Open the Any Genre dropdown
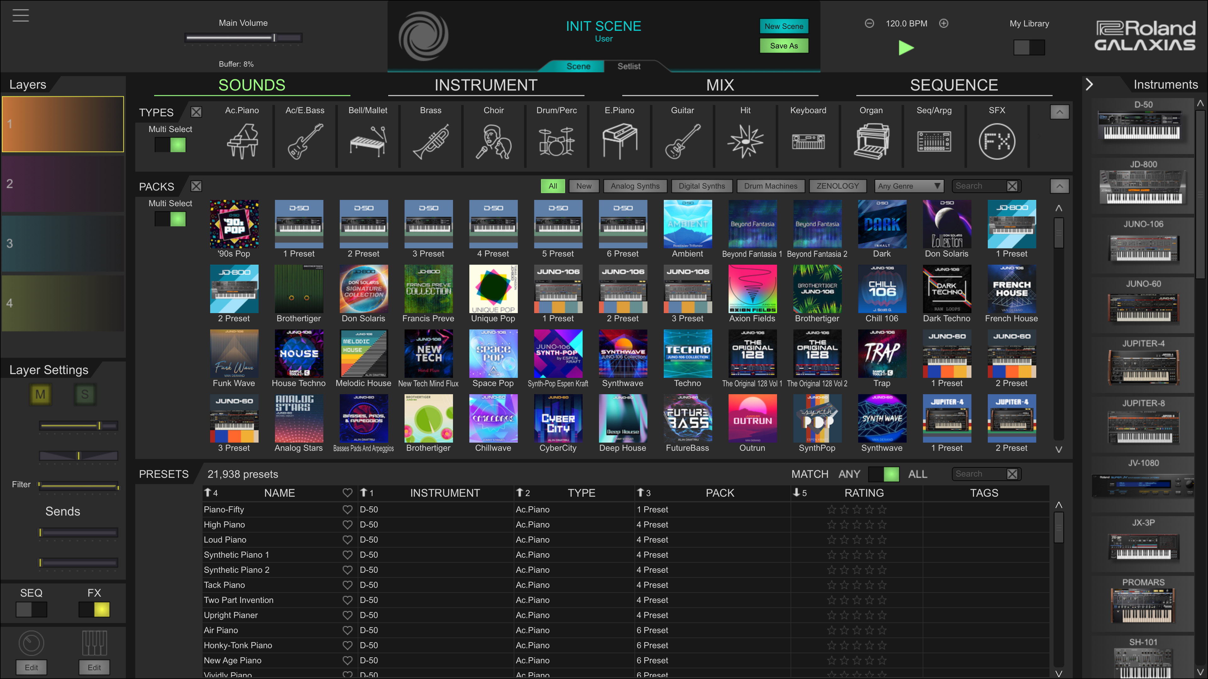The width and height of the screenshot is (1208, 679). (908, 186)
